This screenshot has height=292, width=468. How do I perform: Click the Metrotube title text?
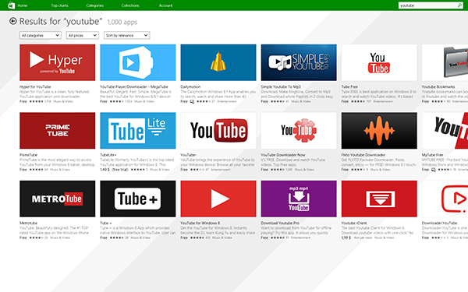(x=28, y=223)
